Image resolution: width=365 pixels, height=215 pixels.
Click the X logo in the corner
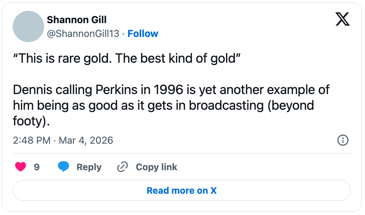point(342,19)
